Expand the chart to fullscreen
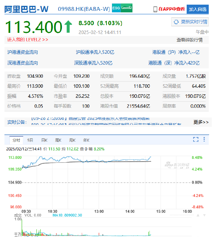This screenshot has width=213, height=237. click(x=196, y=139)
